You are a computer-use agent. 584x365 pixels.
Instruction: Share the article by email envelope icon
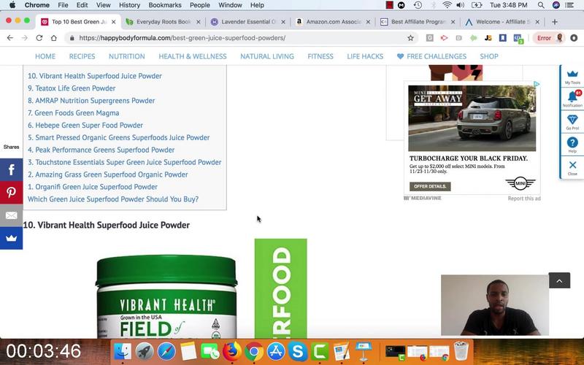(11, 215)
